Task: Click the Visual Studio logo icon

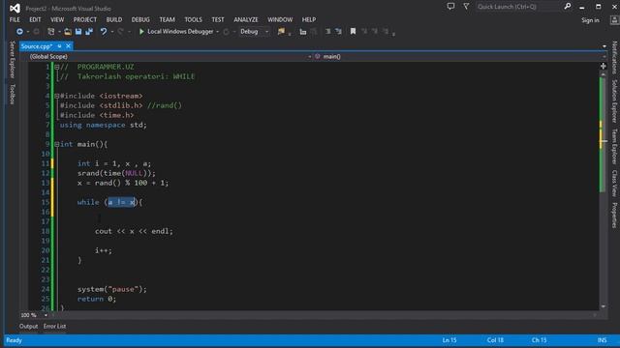Action: (x=15, y=8)
